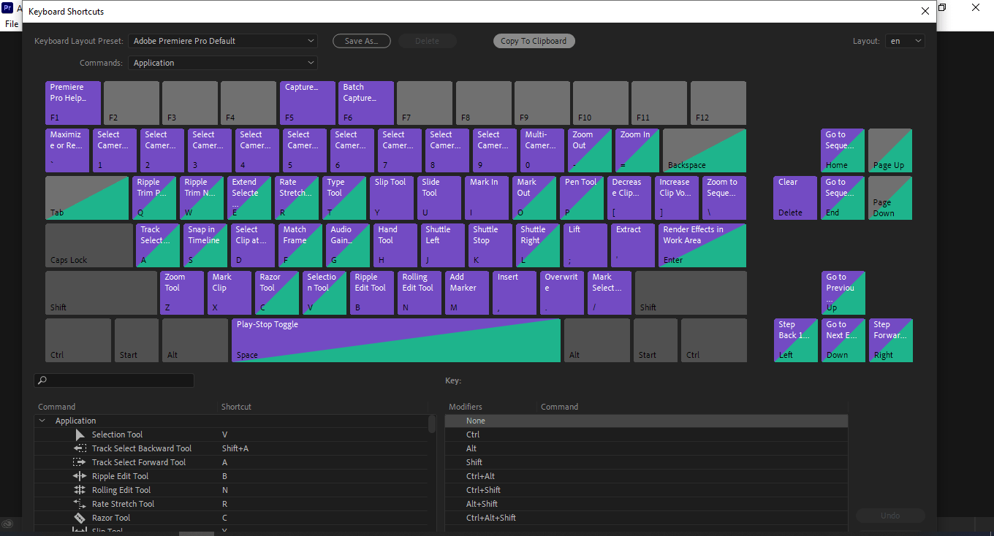Click the Pen Tool P key

coord(582,198)
